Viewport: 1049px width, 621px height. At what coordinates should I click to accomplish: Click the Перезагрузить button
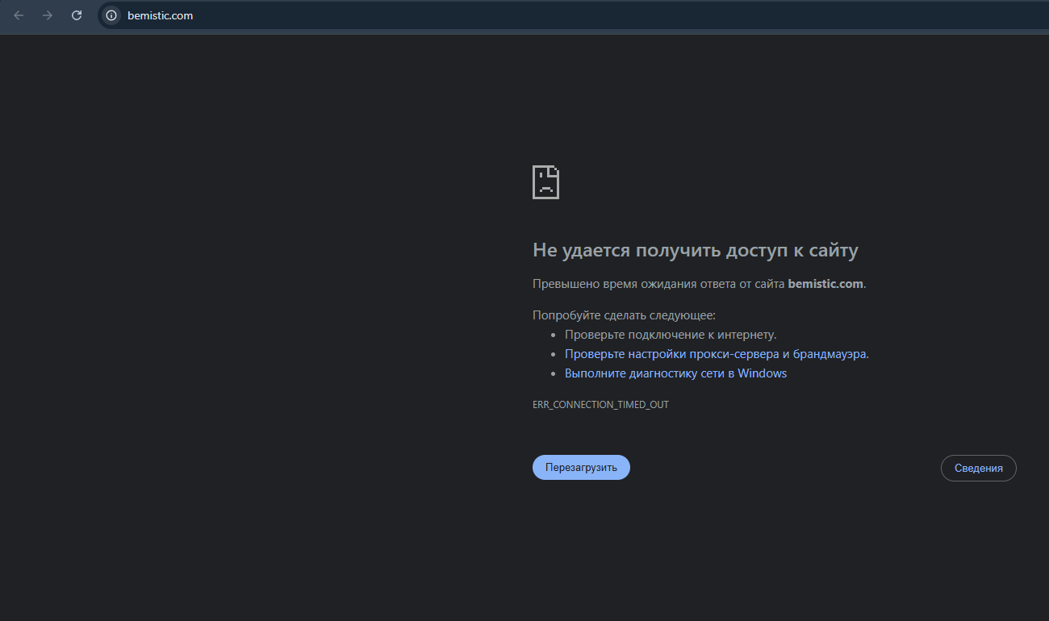point(581,468)
